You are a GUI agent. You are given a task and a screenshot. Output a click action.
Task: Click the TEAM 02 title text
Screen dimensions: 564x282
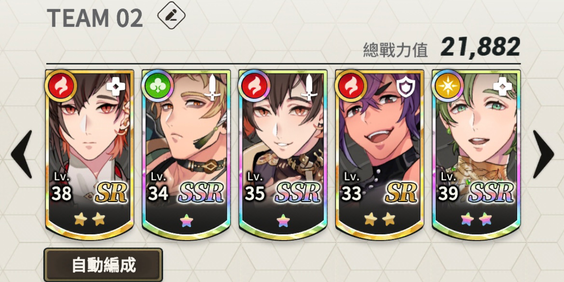pos(95,18)
